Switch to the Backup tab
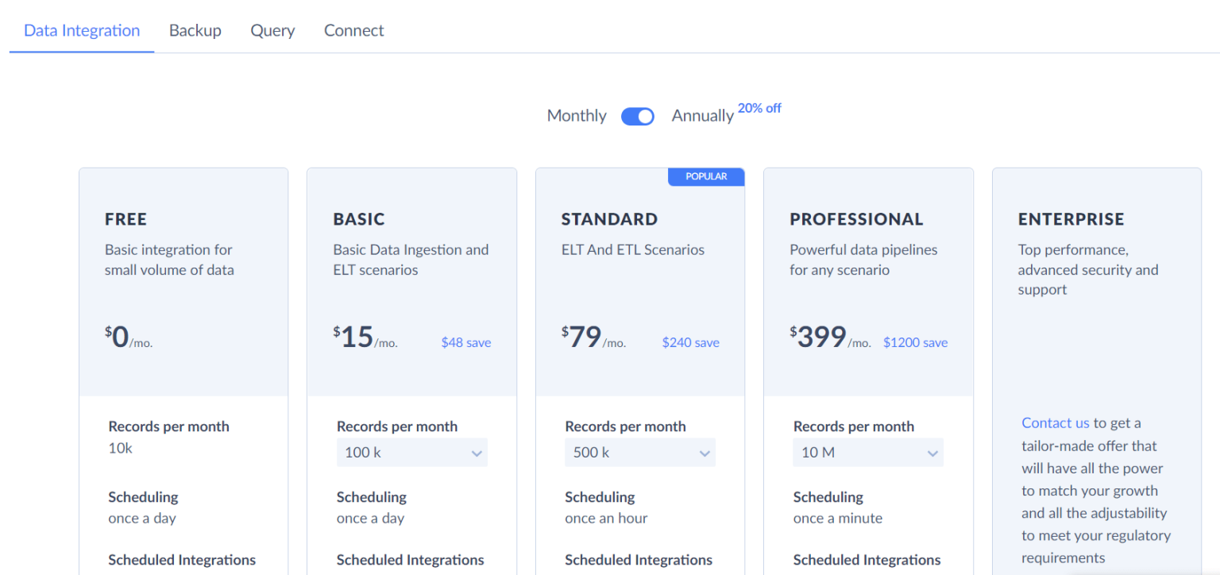1220x575 pixels. [195, 30]
